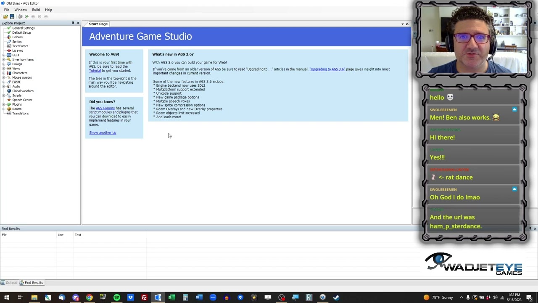Open Spotify from the Windows taskbar
Image resolution: width=538 pixels, height=303 pixels.
(116, 298)
